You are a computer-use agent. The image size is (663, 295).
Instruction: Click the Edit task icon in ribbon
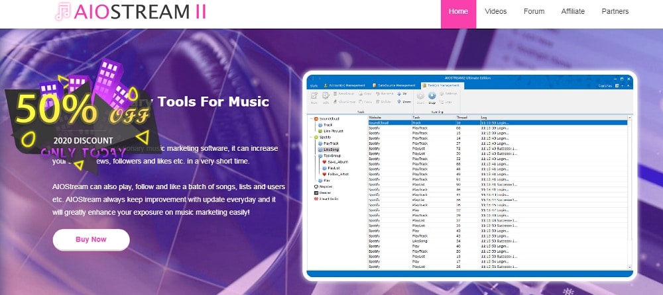click(326, 97)
